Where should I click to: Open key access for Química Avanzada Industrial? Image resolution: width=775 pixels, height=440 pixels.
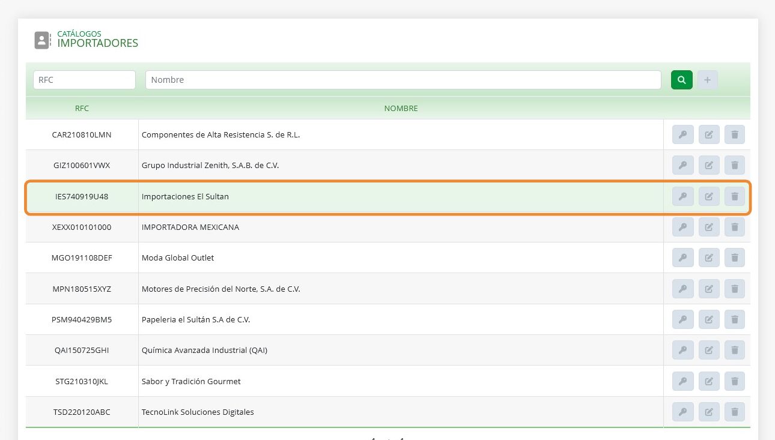tap(682, 350)
